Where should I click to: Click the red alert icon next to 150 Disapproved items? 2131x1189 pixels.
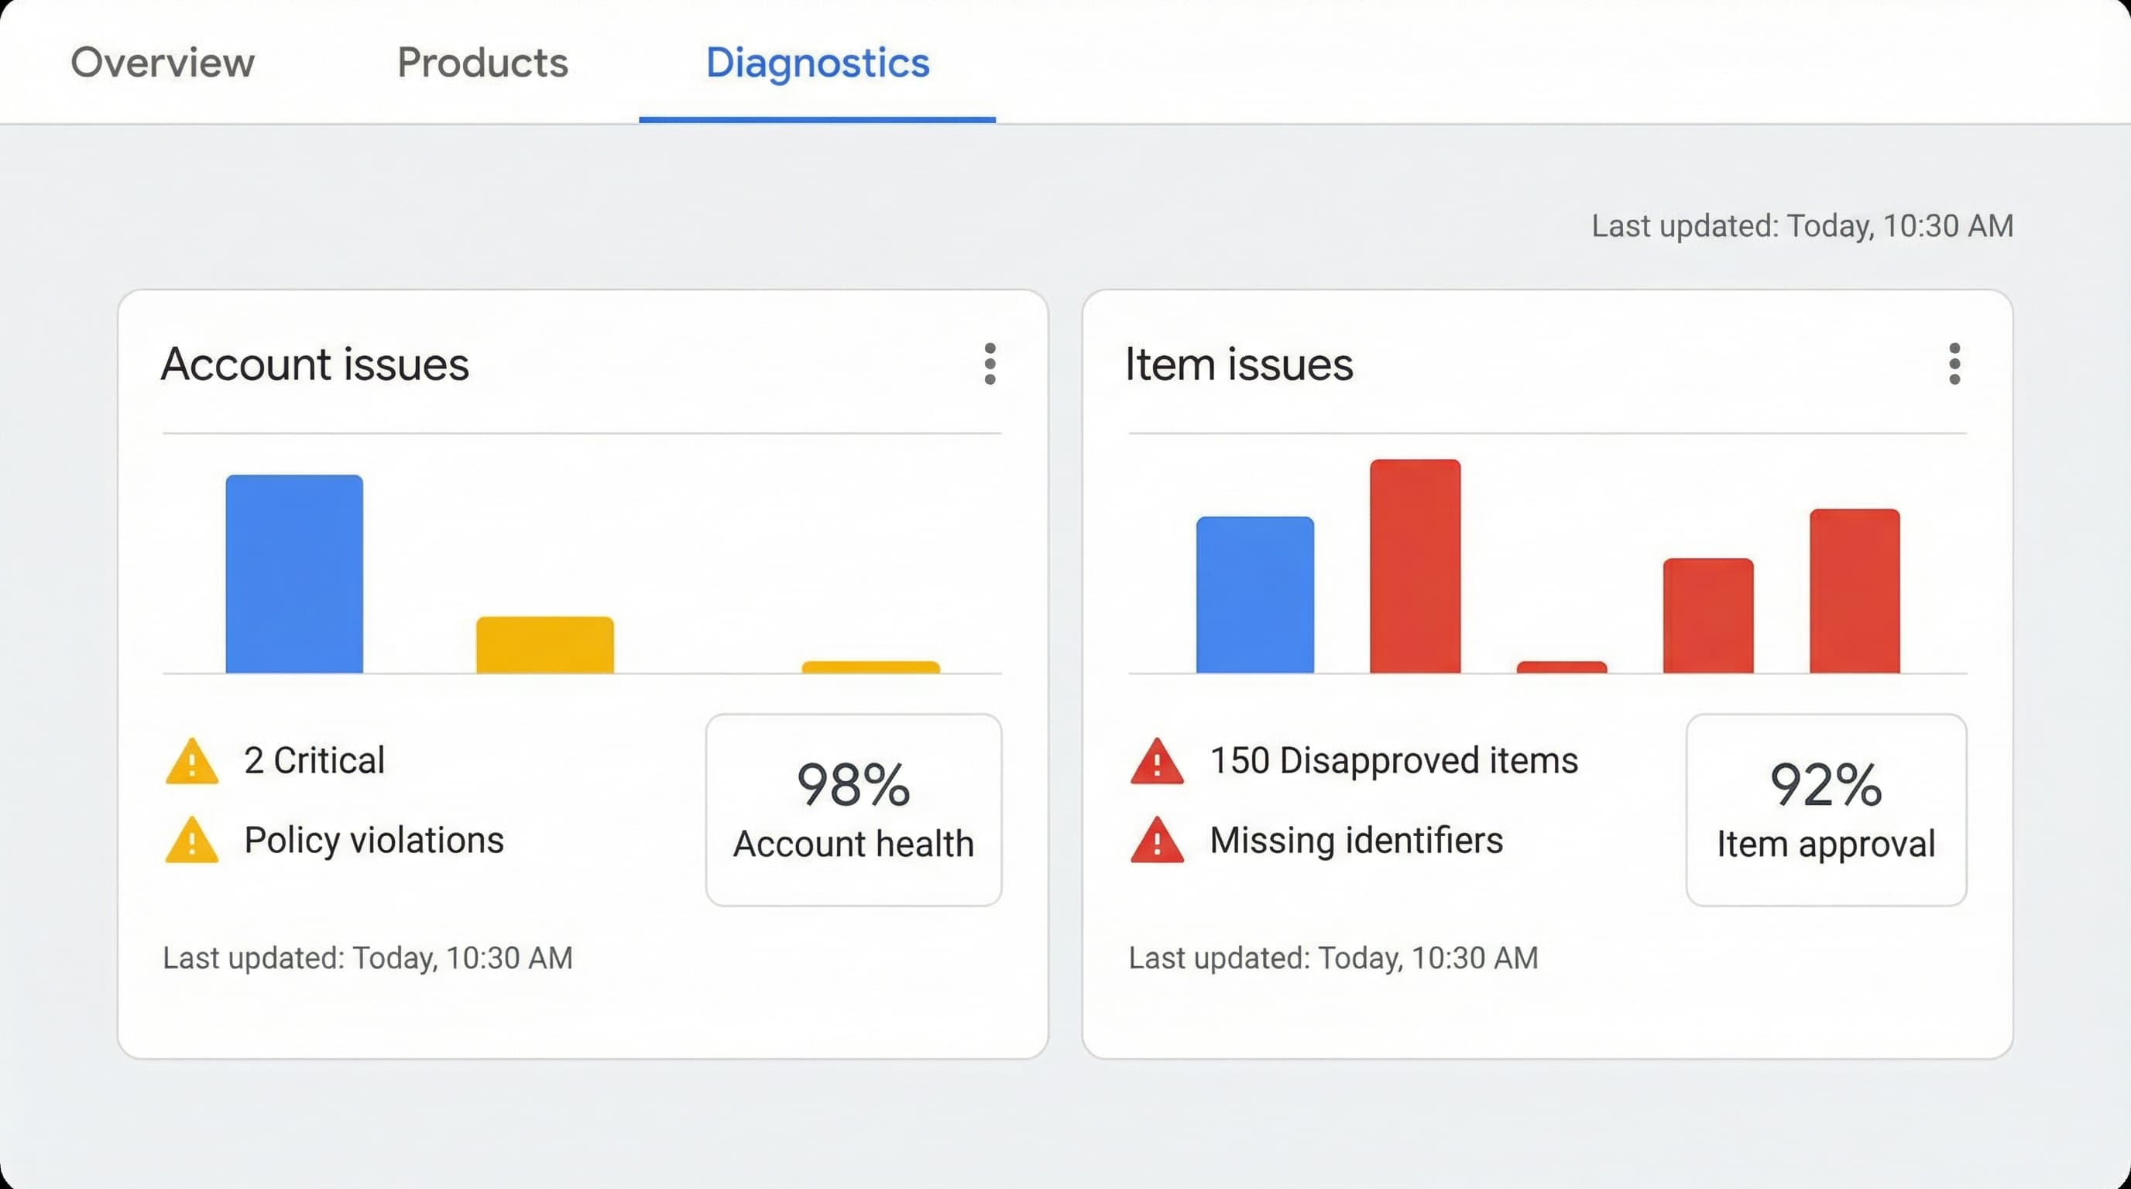click(1158, 764)
